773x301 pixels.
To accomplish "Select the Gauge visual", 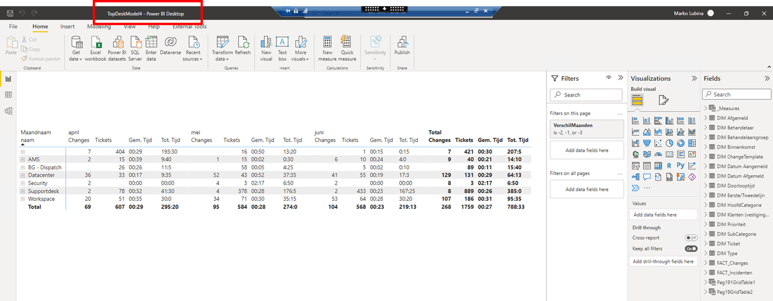I will (x=658, y=155).
